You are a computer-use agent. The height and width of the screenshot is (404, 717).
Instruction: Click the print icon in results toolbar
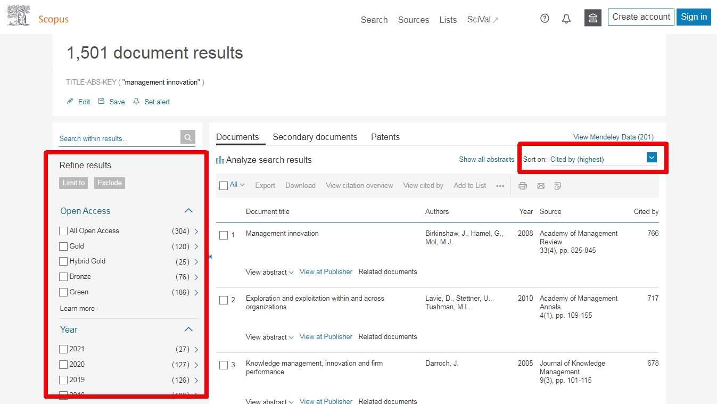(523, 186)
